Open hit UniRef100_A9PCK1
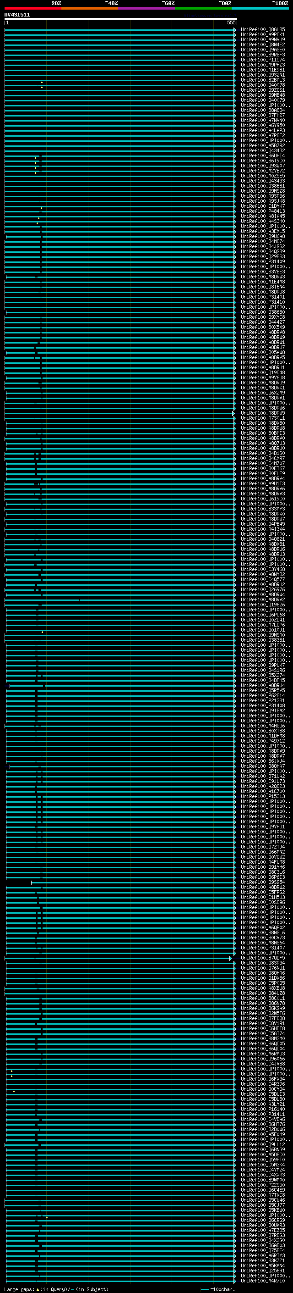Screen dimensions: 293x1293 [263, 35]
